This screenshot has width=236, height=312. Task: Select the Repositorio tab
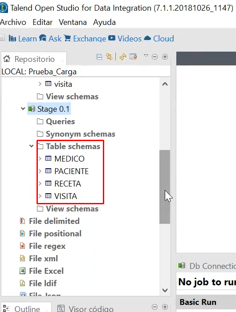click(x=34, y=59)
